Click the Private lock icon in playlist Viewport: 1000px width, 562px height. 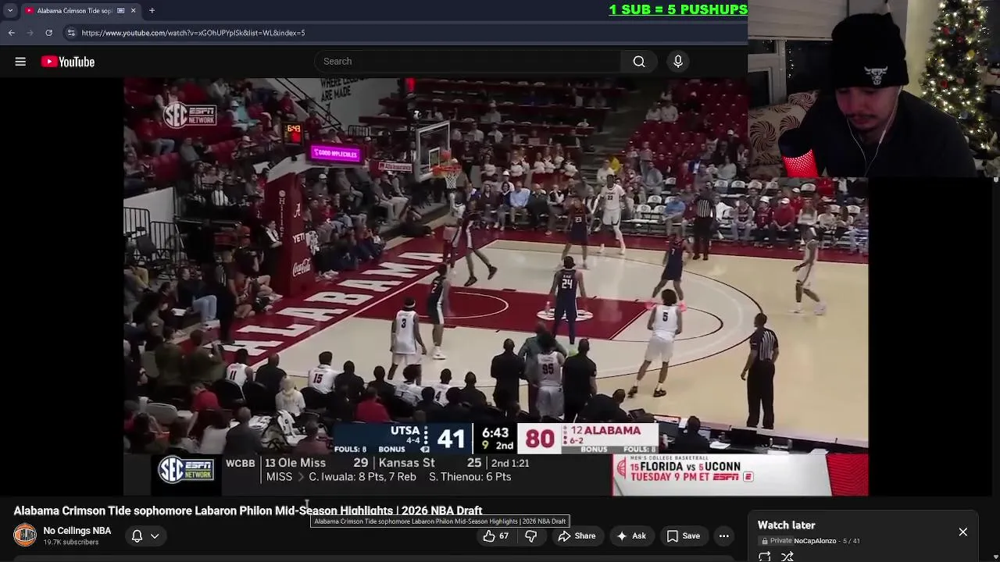tap(765, 541)
